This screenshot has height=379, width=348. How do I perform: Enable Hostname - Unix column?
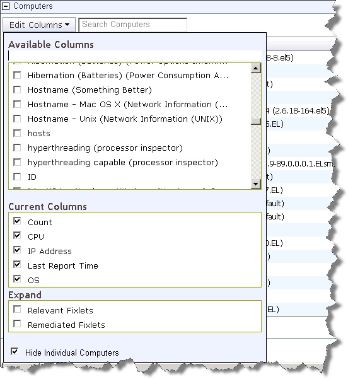(17, 119)
